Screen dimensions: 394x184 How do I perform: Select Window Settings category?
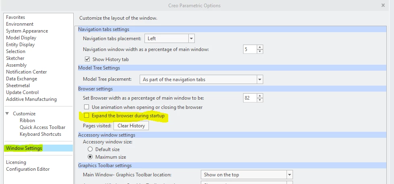[39, 148]
